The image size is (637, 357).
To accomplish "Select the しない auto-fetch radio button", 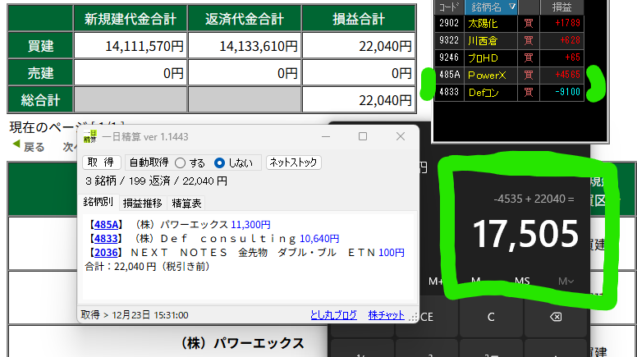I will pyautogui.click(x=219, y=162).
